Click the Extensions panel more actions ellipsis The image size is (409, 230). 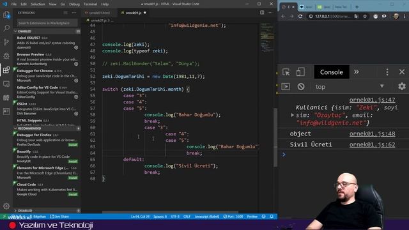(74, 13)
